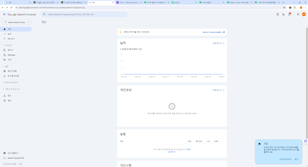Image resolution: width=308 pixels, height=167 pixels.
Task: Click the clock icon in 색인생성 card
Action: [172, 106]
